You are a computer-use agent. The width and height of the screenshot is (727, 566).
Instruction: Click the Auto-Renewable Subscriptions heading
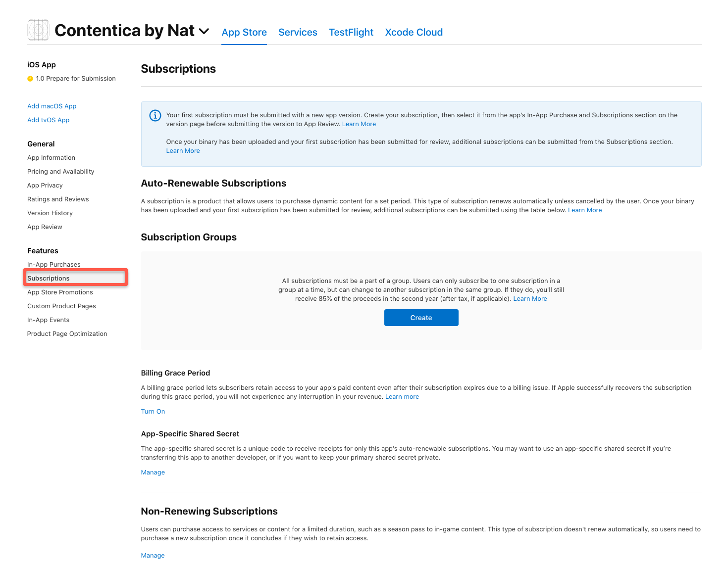(x=214, y=183)
